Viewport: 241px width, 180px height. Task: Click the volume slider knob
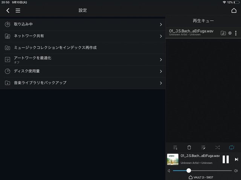click(x=189, y=171)
